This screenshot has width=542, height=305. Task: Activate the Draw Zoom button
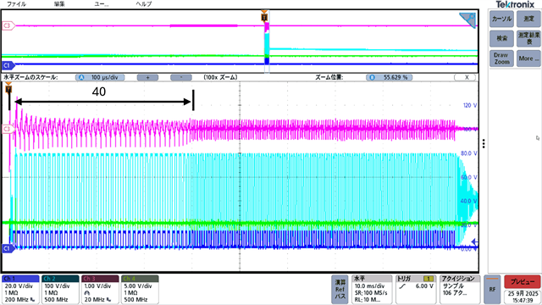tap(501, 58)
